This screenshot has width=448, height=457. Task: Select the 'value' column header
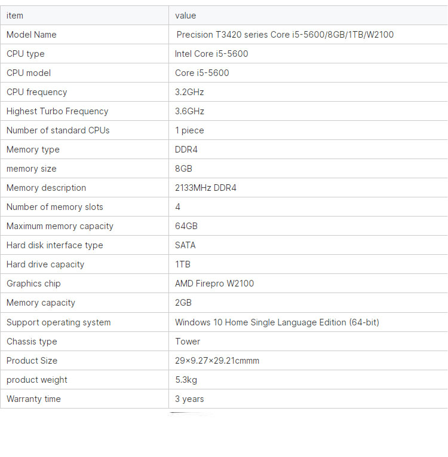pos(185,16)
